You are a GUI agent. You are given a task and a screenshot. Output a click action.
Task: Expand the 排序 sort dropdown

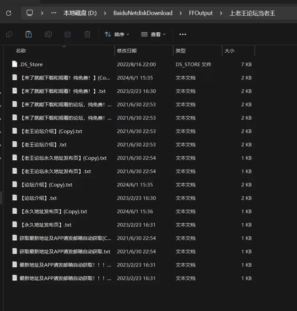click(x=117, y=34)
